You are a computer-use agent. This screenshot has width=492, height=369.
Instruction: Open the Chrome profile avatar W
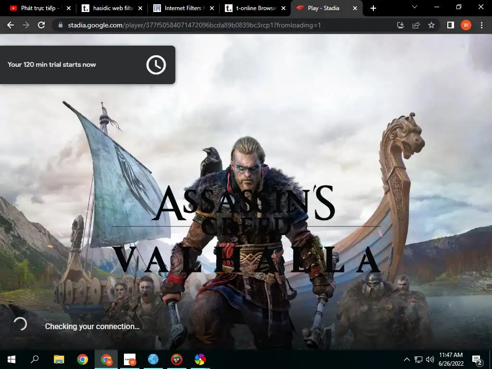point(466,25)
